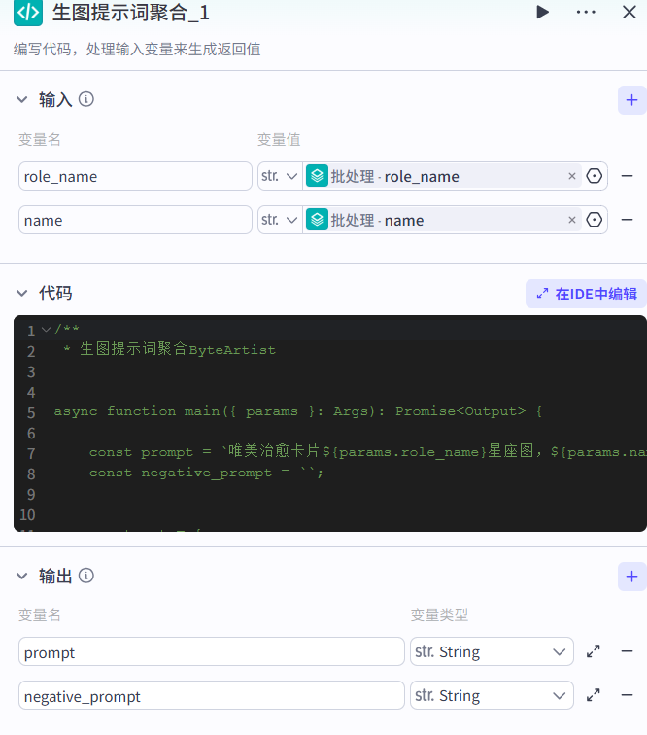Open variable selector for role_name row
647x735 pixels.
click(x=596, y=176)
